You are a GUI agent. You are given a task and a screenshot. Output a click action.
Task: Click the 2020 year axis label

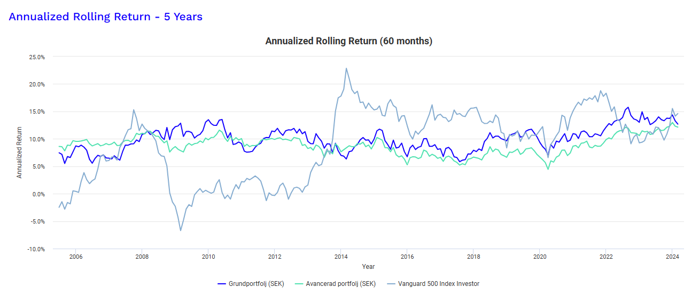[540, 256]
